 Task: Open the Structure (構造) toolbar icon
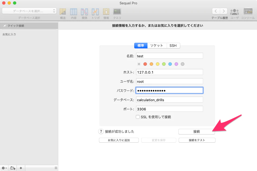tap(63, 12)
